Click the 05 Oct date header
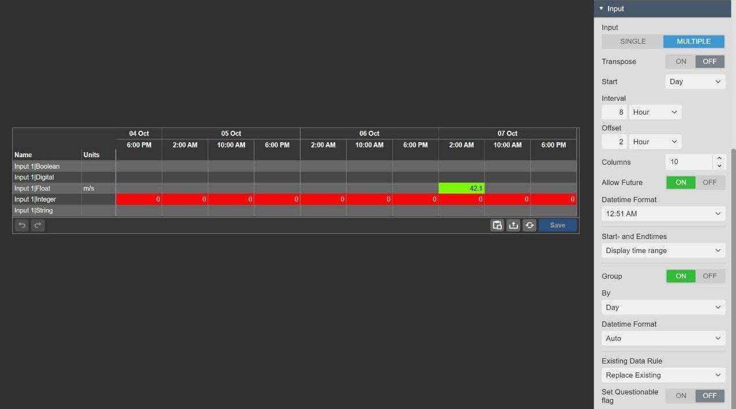The height and width of the screenshot is (409, 736). [231, 134]
